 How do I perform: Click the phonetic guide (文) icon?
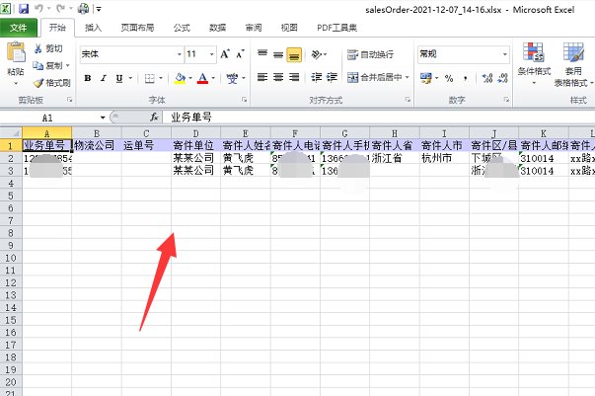[x=232, y=79]
